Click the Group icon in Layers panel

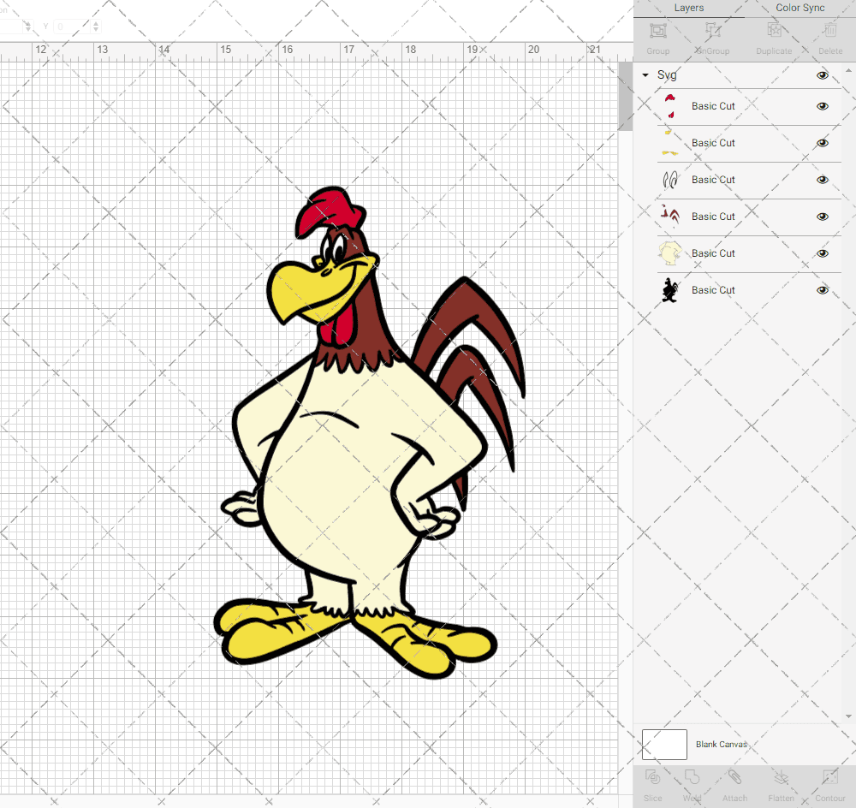[x=657, y=31]
